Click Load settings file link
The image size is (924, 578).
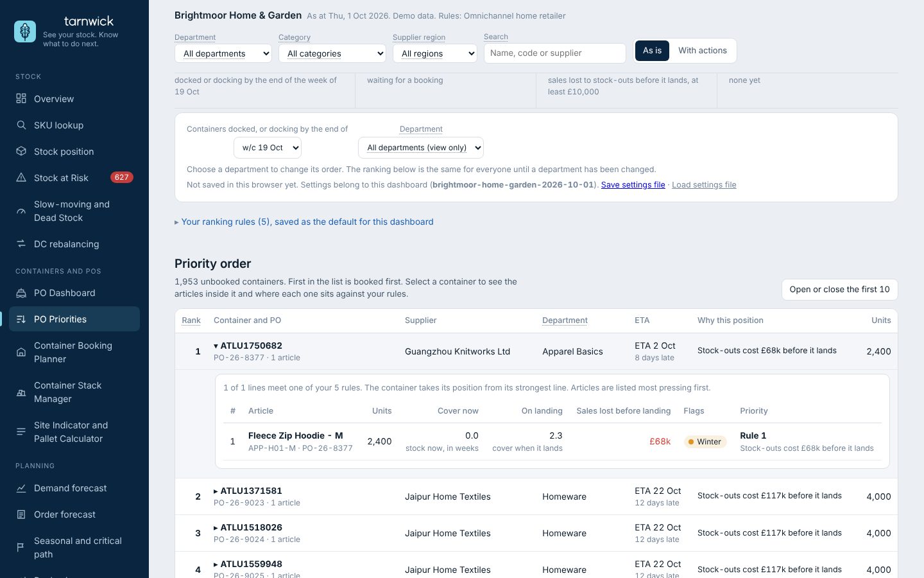[x=704, y=185]
